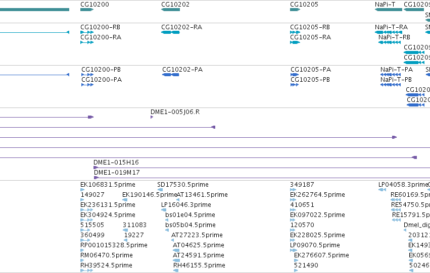Screen dimensions: 430x273
Task: Select the CG10202 gene bar
Action: [x=170, y=10]
